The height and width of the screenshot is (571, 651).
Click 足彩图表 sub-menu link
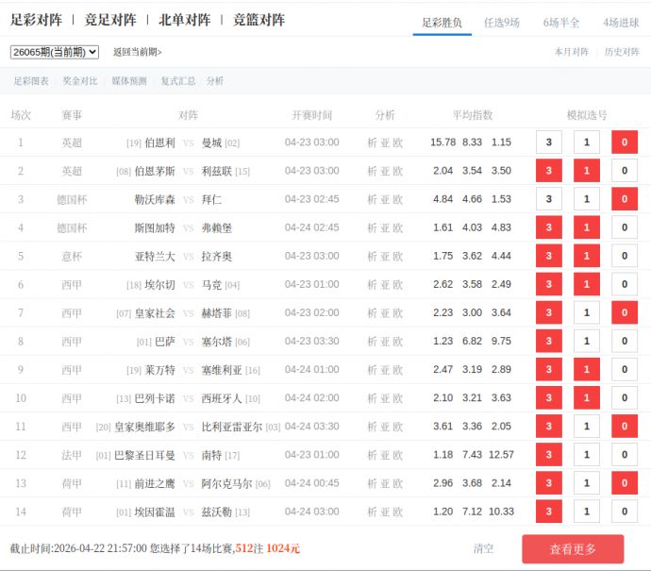click(31, 81)
